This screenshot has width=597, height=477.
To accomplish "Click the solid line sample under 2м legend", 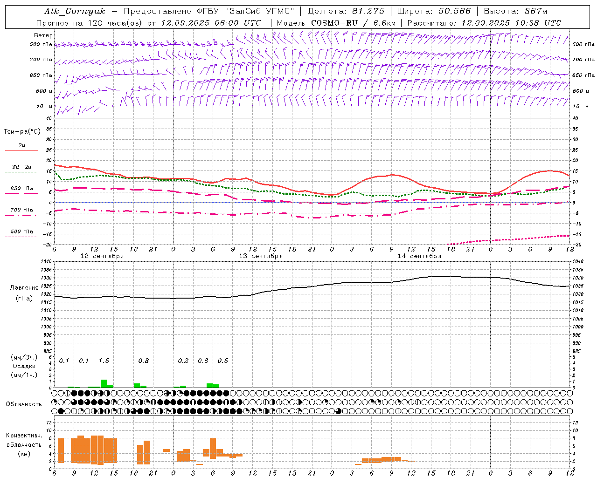I will pos(21,151).
